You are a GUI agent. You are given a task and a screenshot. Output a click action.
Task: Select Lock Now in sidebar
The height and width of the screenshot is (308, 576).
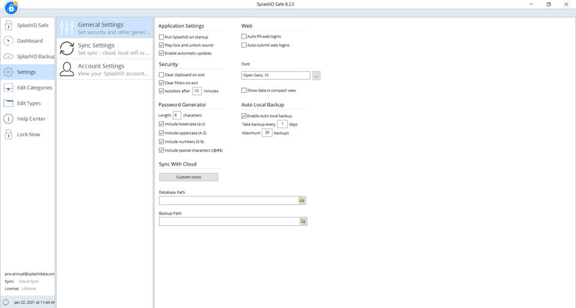[28, 134]
